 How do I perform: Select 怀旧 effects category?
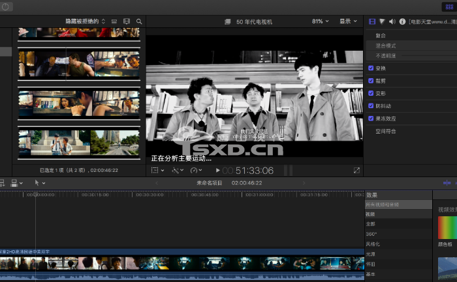pos(398,264)
